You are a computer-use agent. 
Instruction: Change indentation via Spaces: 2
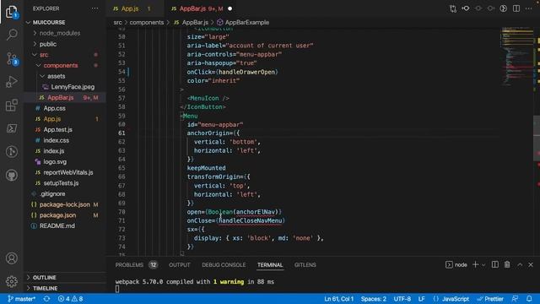[373, 298]
